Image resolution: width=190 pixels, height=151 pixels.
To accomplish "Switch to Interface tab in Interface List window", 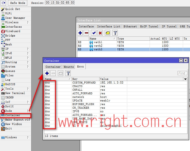I will [x=86, y=27].
